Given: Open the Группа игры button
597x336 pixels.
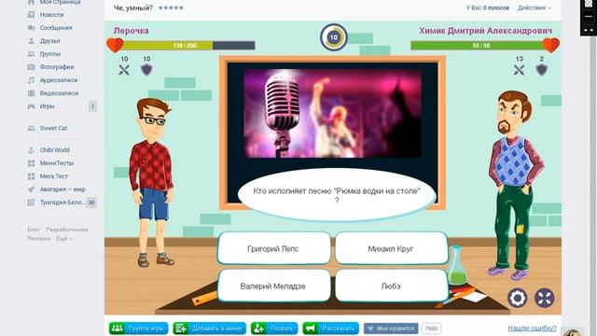Looking at the screenshot, I should coord(139,328).
